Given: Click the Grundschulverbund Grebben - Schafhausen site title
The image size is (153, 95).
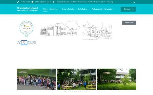Looking at the screenshot, I should pyautogui.click(x=28, y=9).
